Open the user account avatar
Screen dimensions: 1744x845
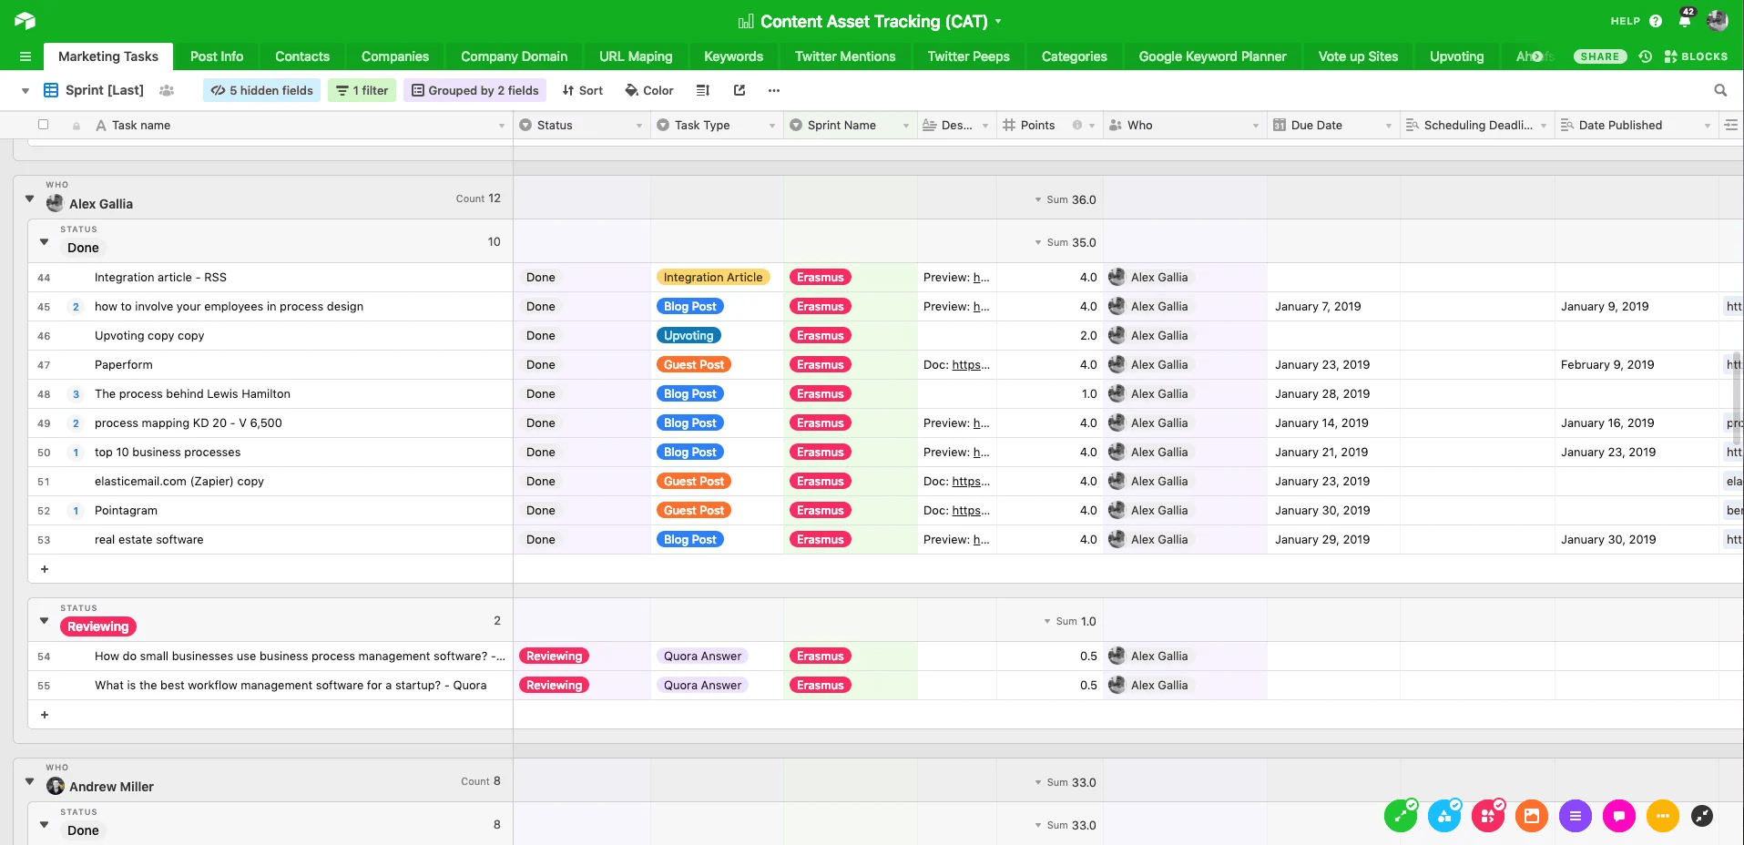tap(1718, 20)
